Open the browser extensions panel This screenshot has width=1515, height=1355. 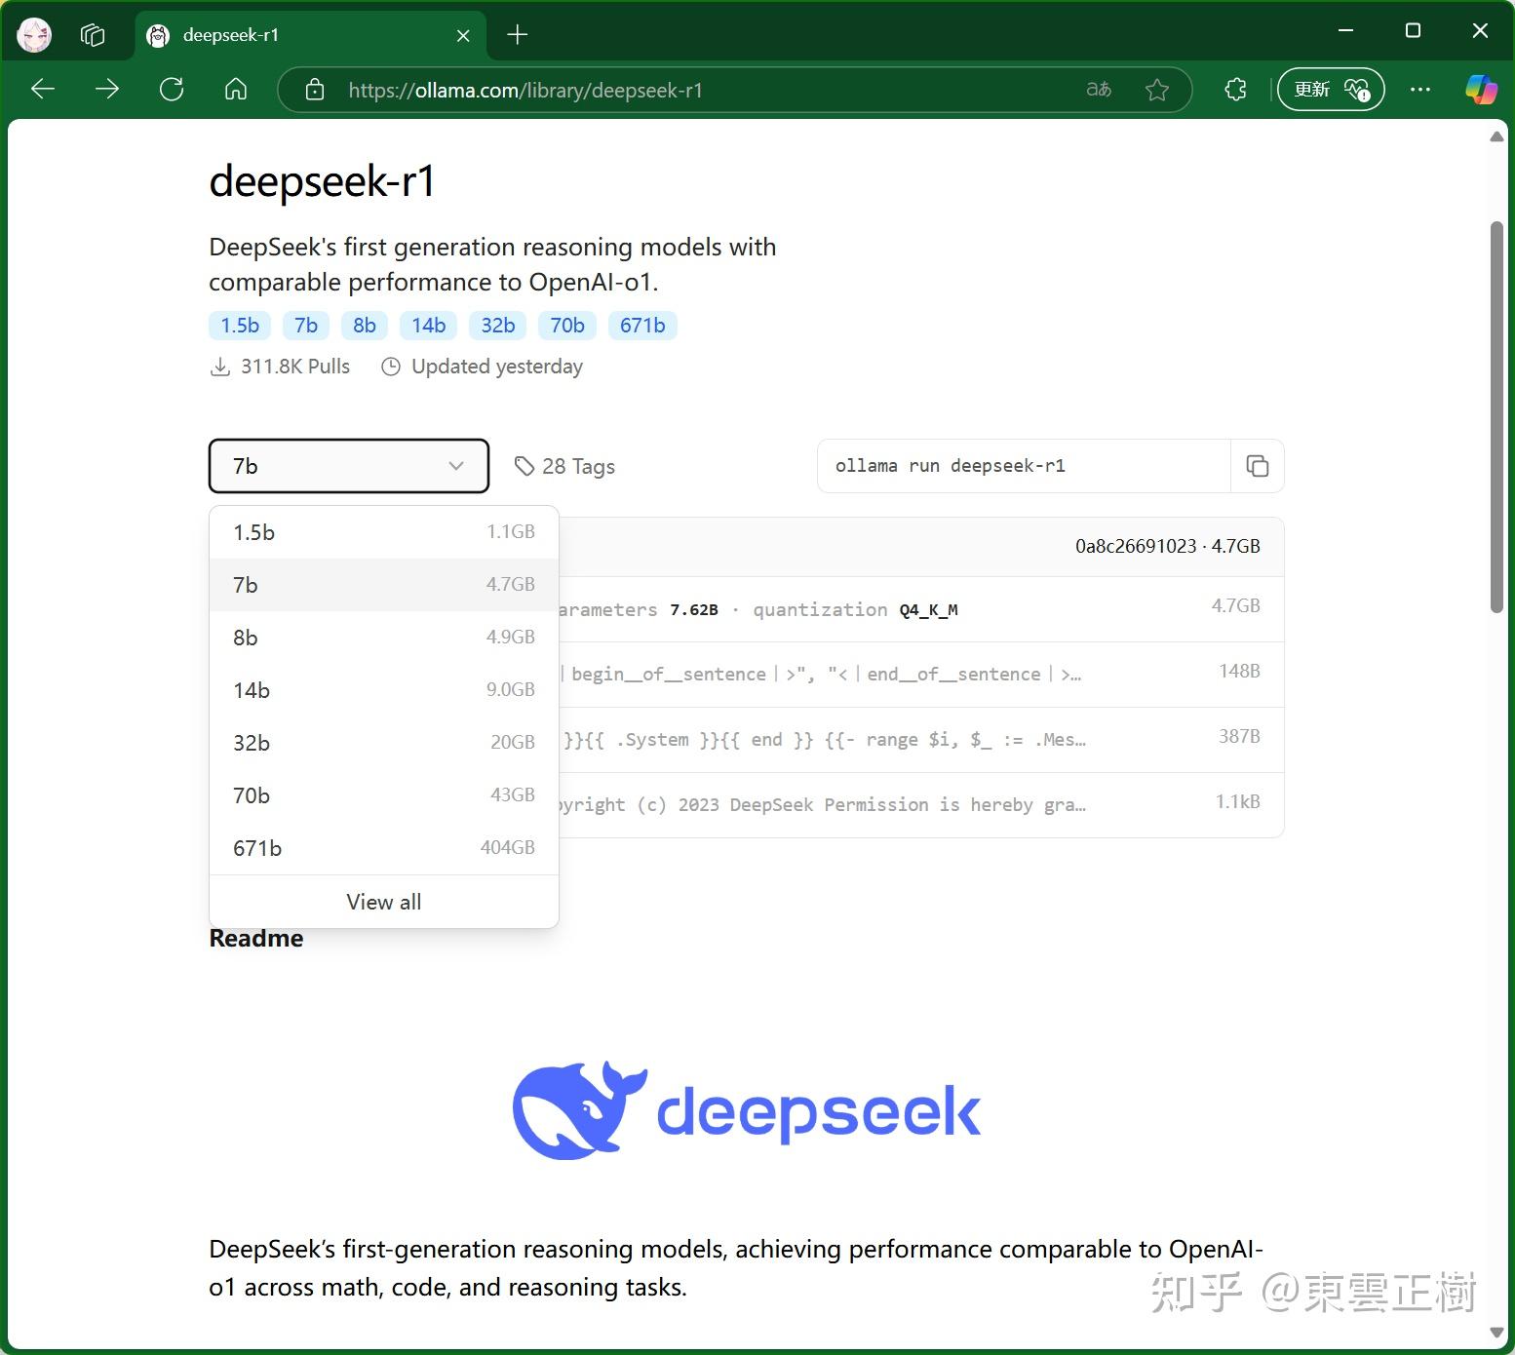(1234, 89)
